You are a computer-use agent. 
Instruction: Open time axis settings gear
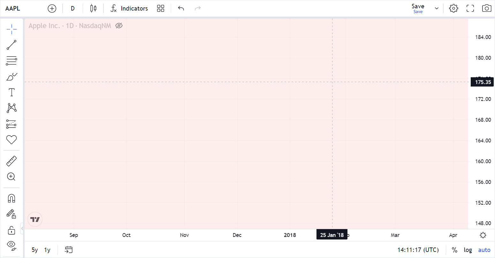[483, 235]
